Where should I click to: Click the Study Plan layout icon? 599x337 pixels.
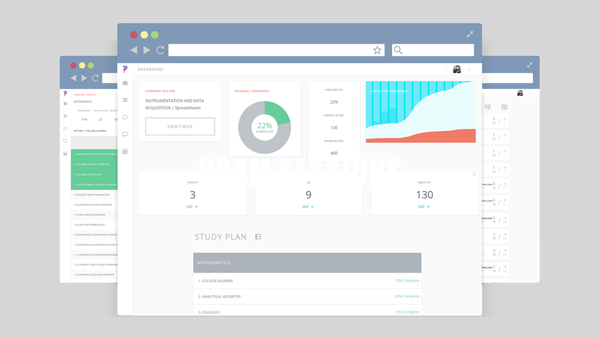[x=258, y=237]
